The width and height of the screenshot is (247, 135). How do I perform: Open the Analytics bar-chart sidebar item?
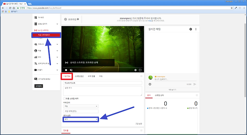point(38,57)
